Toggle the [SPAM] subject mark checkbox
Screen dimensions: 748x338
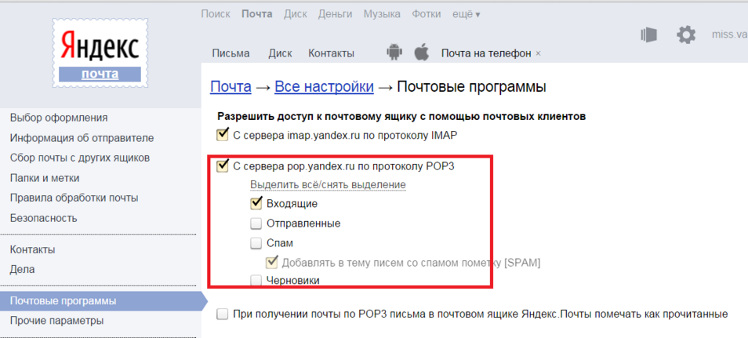coord(272,262)
